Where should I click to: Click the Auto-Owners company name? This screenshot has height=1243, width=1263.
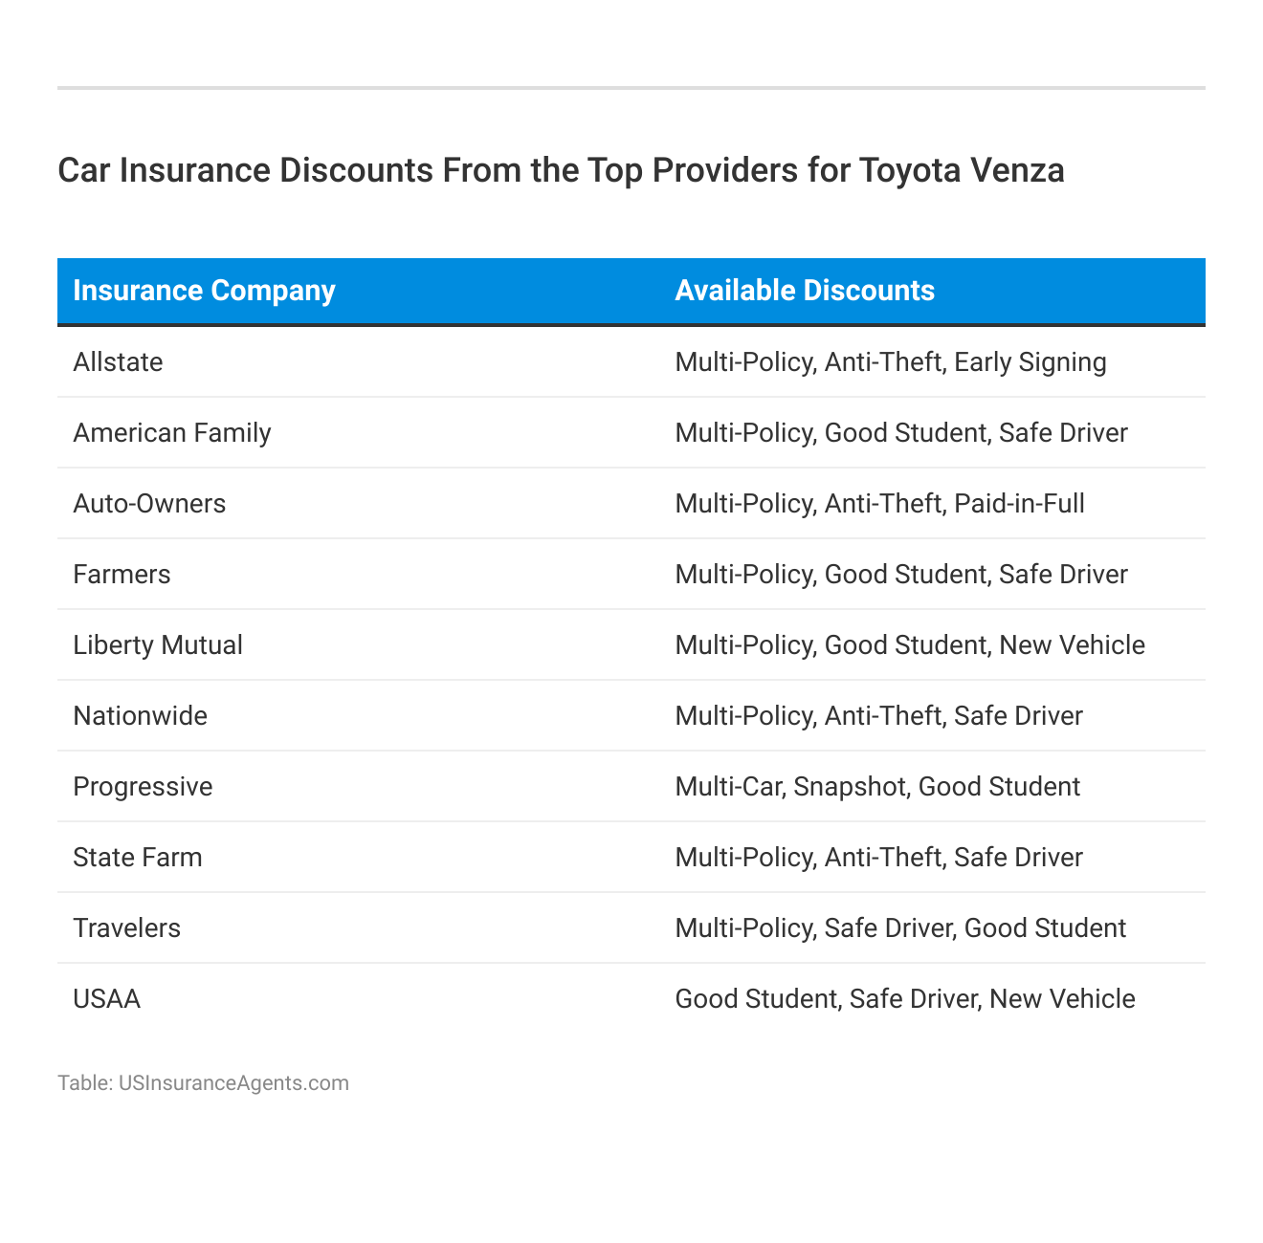(149, 504)
